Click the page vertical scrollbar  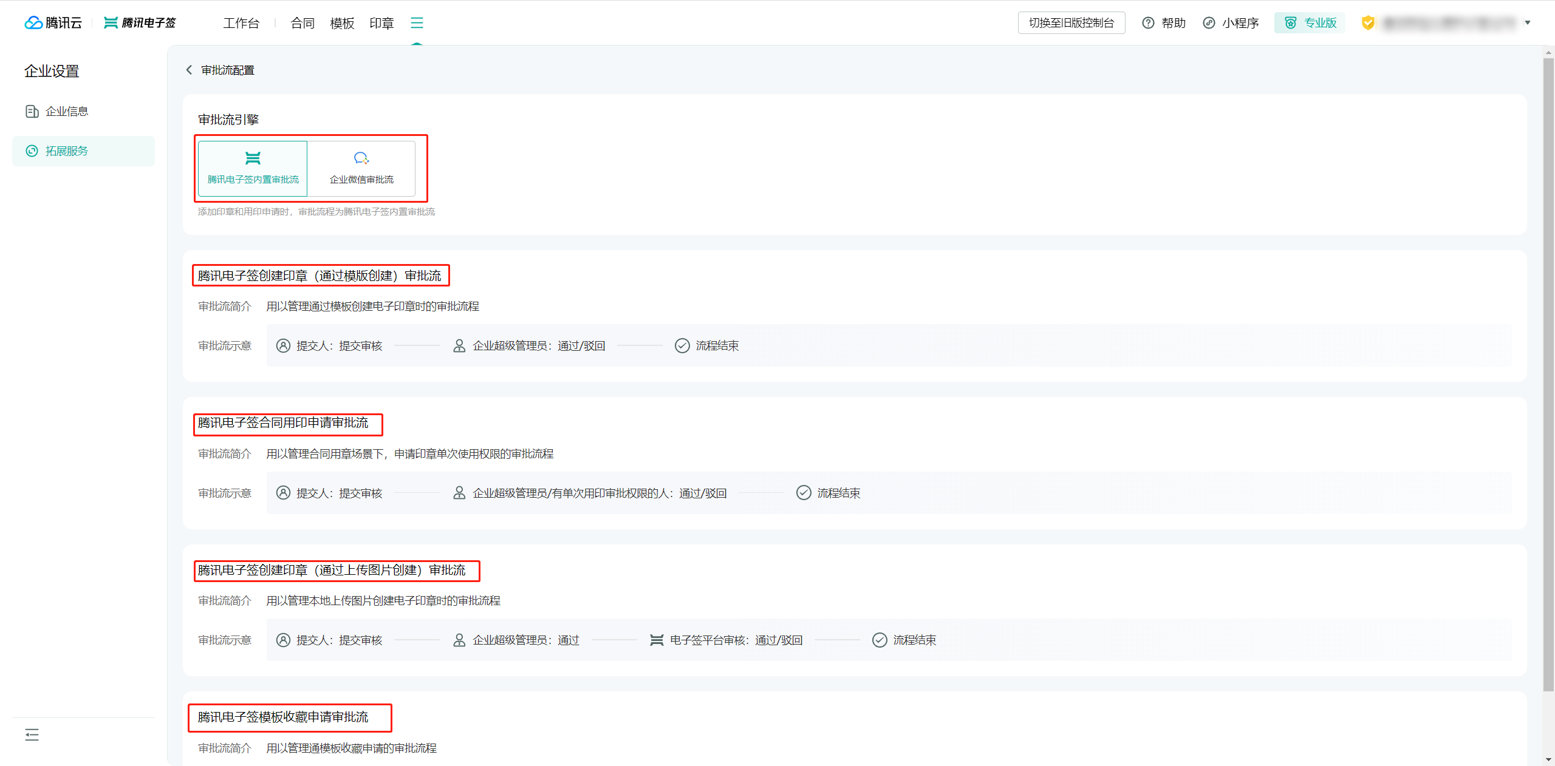pos(1548,374)
